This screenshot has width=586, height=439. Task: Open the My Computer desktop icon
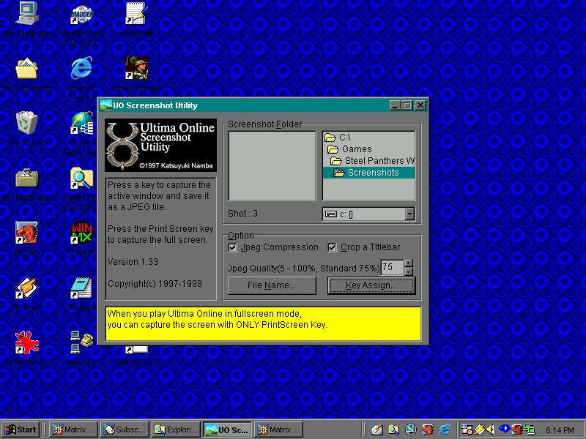pyautogui.click(x=27, y=14)
